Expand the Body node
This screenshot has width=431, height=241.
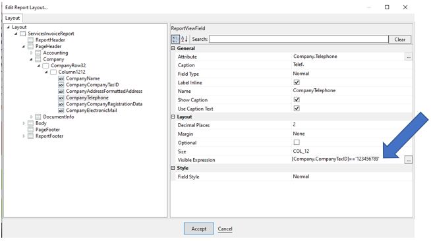24,123
